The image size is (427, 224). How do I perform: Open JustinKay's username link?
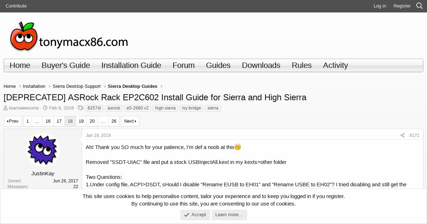coord(43,174)
